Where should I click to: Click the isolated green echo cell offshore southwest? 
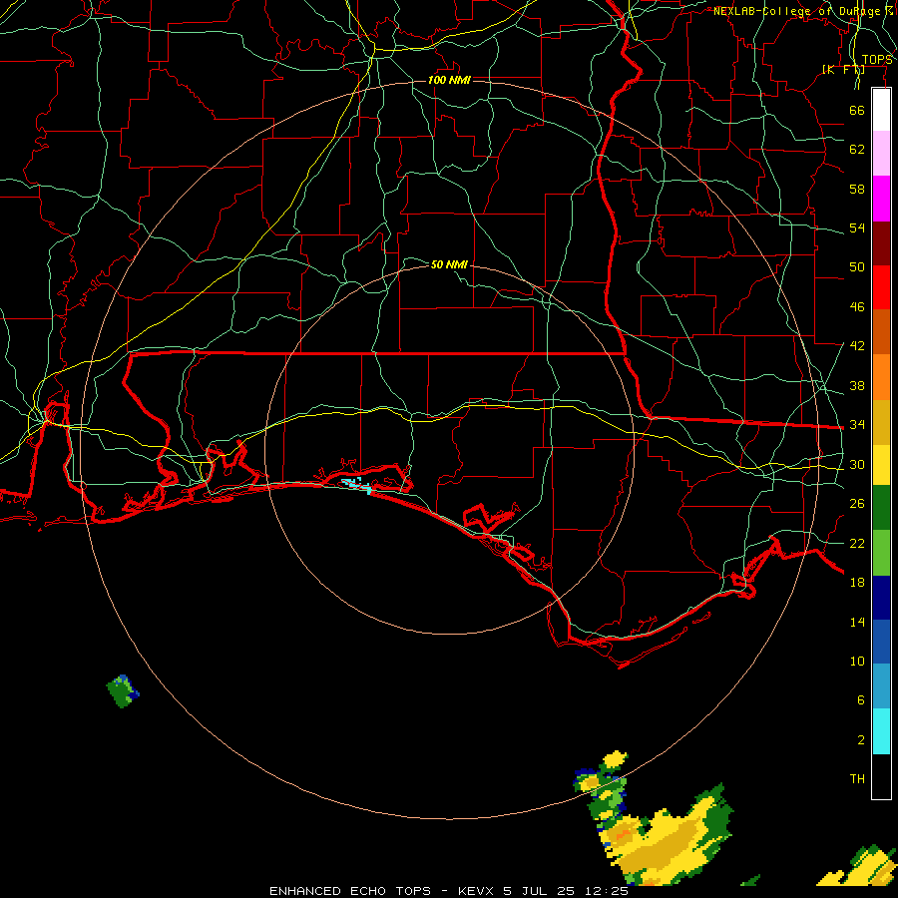pyautogui.click(x=123, y=691)
